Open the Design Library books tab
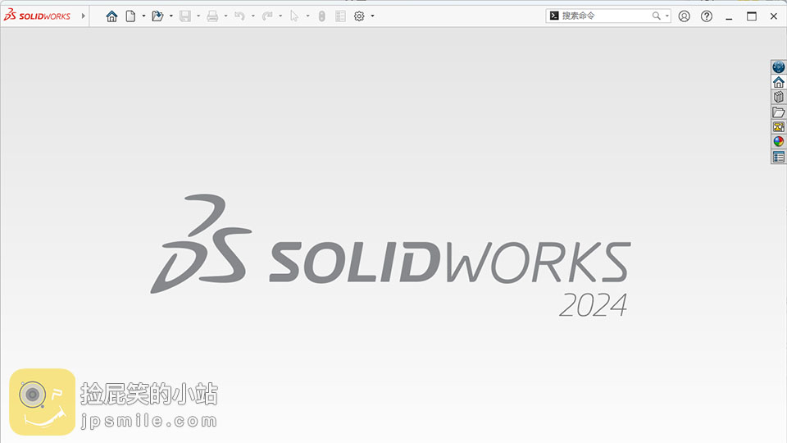Image resolution: width=787 pixels, height=443 pixels. 778,97
